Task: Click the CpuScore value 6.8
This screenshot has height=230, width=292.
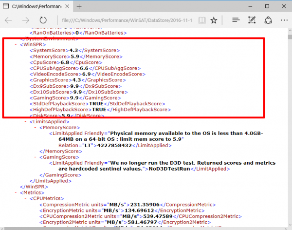Action: point(65,62)
